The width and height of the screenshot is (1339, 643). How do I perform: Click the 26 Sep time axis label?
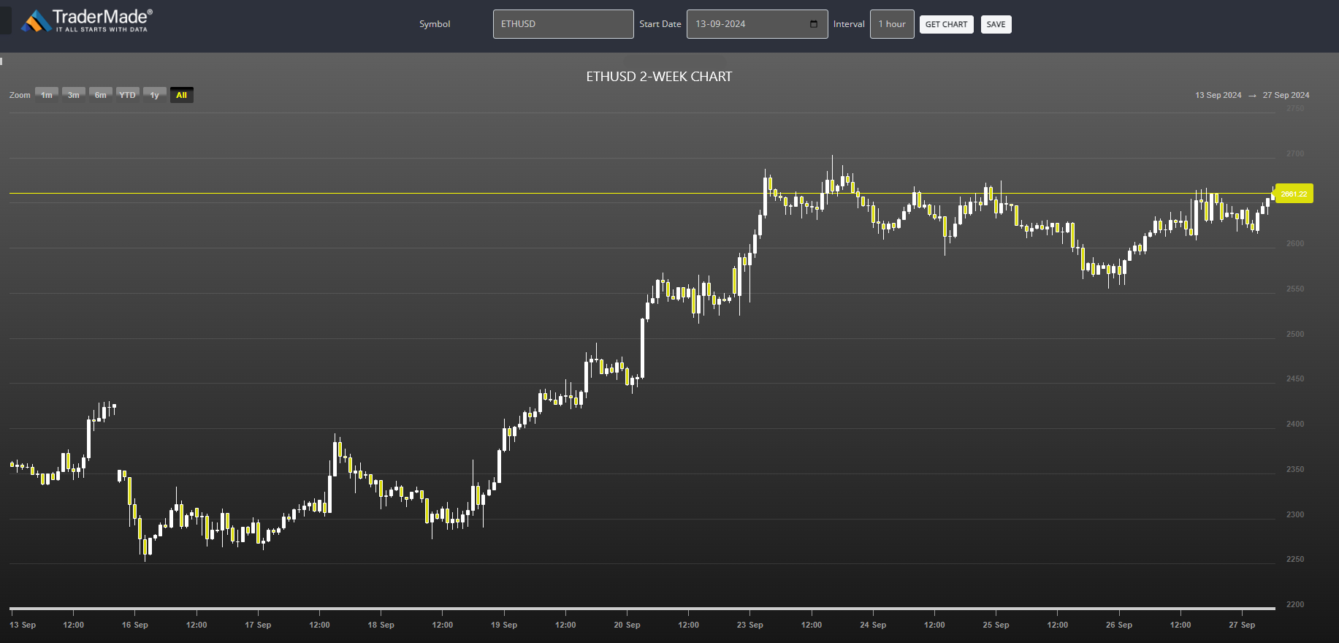[x=1119, y=625]
